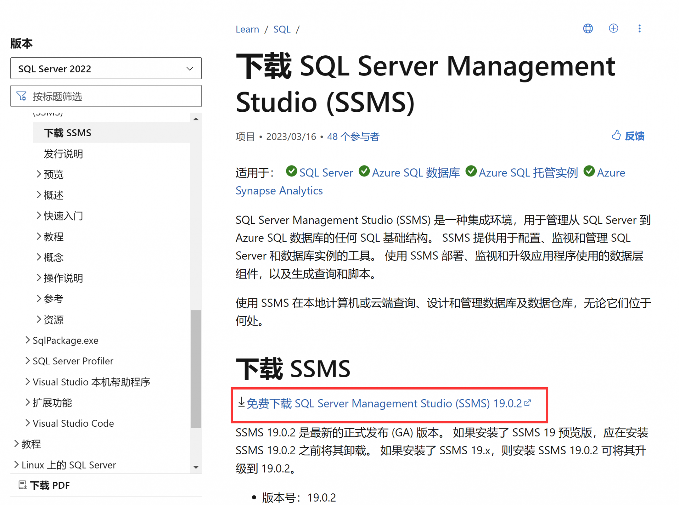Expand the 教程 section in the sidebar

coord(31,444)
